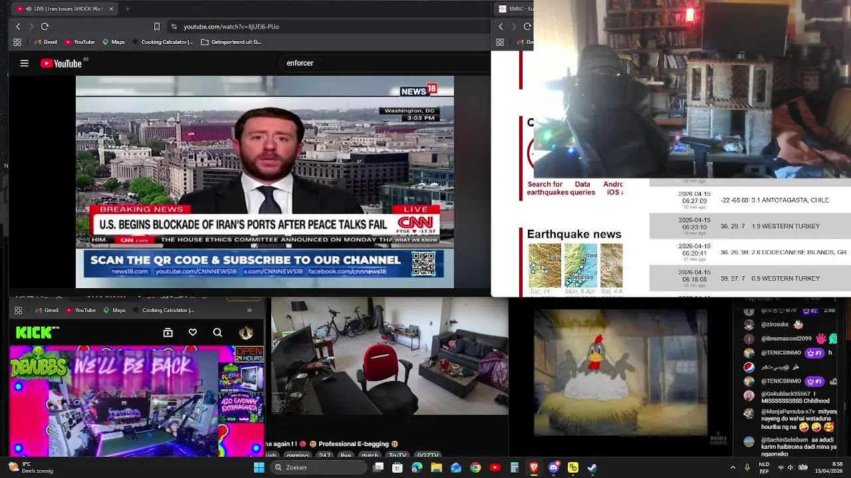Open the weather widget '9°C Deels zonnig'
Screen dimensions: 851x478
coord(30,467)
